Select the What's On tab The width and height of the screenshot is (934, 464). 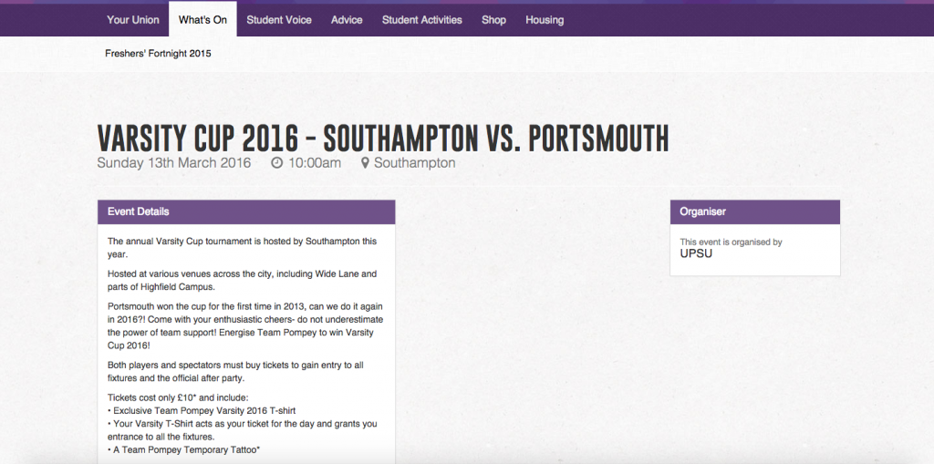pyautogui.click(x=202, y=19)
